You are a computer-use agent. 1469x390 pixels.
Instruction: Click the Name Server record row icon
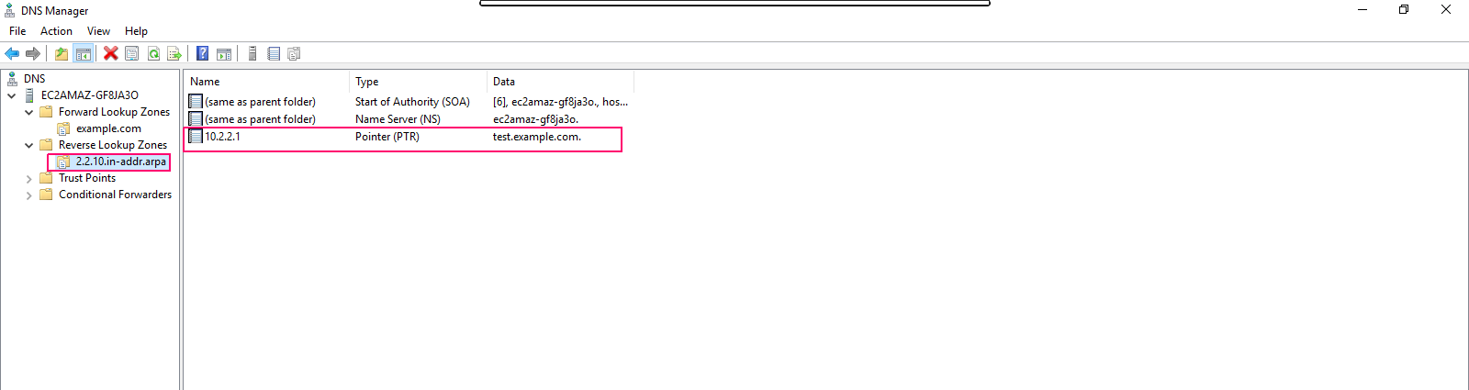[x=196, y=119]
